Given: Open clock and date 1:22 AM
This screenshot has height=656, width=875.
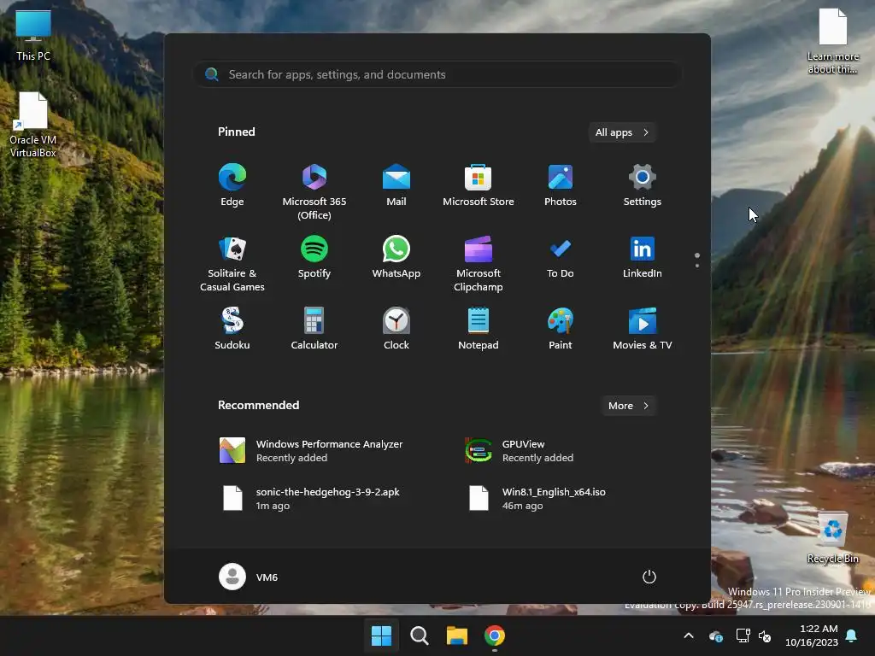Looking at the screenshot, I should click(812, 635).
